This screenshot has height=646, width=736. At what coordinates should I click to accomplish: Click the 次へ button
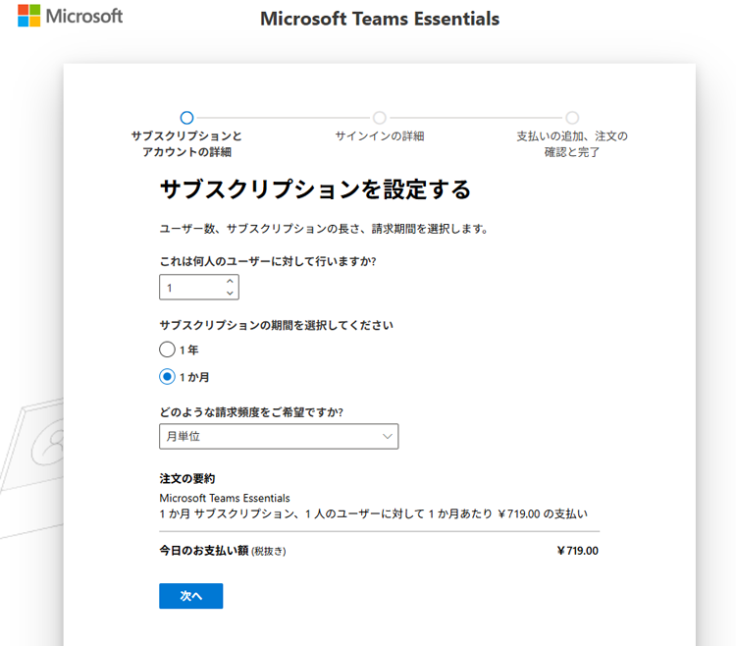tap(191, 596)
